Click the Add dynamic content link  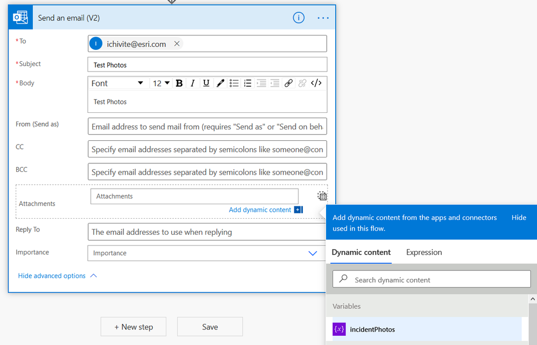pos(260,210)
